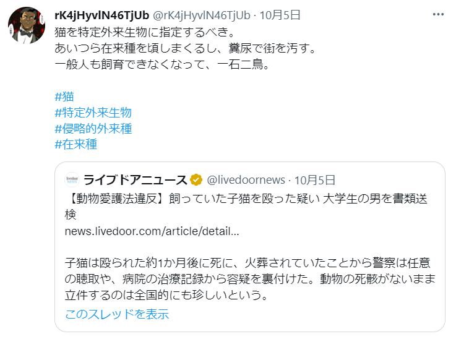Open the ライブドアニュース logo avatar
Screen dimensions: 456x339
click(72, 180)
